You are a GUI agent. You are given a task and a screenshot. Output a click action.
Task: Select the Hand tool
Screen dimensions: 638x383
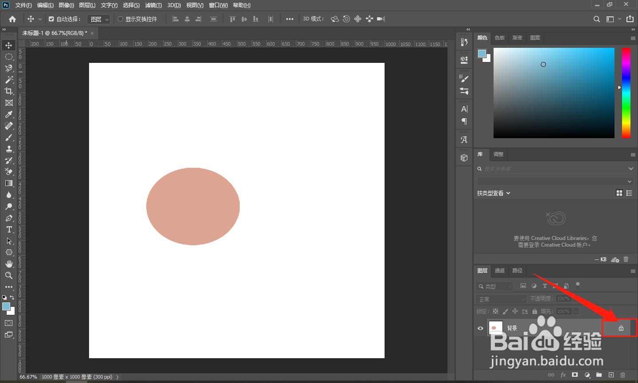pyautogui.click(x=9, y=264)
